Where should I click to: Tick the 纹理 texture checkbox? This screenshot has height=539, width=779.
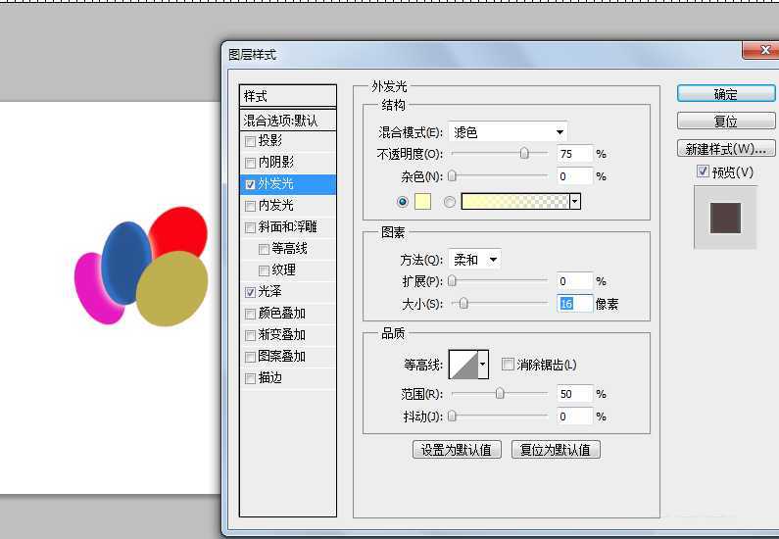264,270
